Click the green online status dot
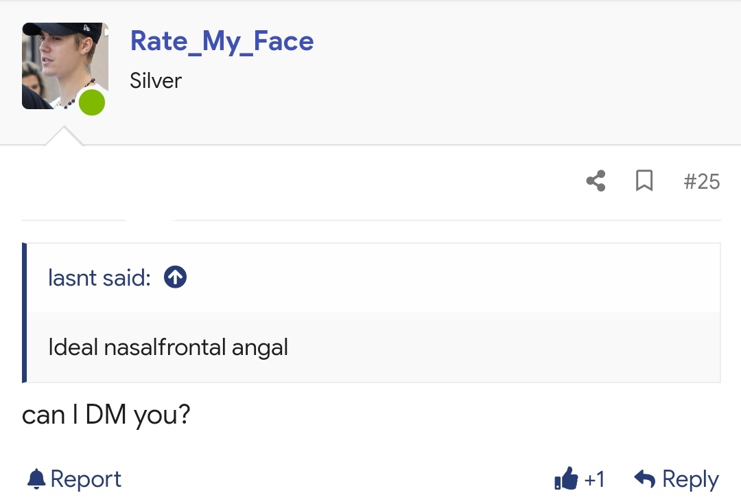This screenshot has height=504, width=741. tap(92, 102)
